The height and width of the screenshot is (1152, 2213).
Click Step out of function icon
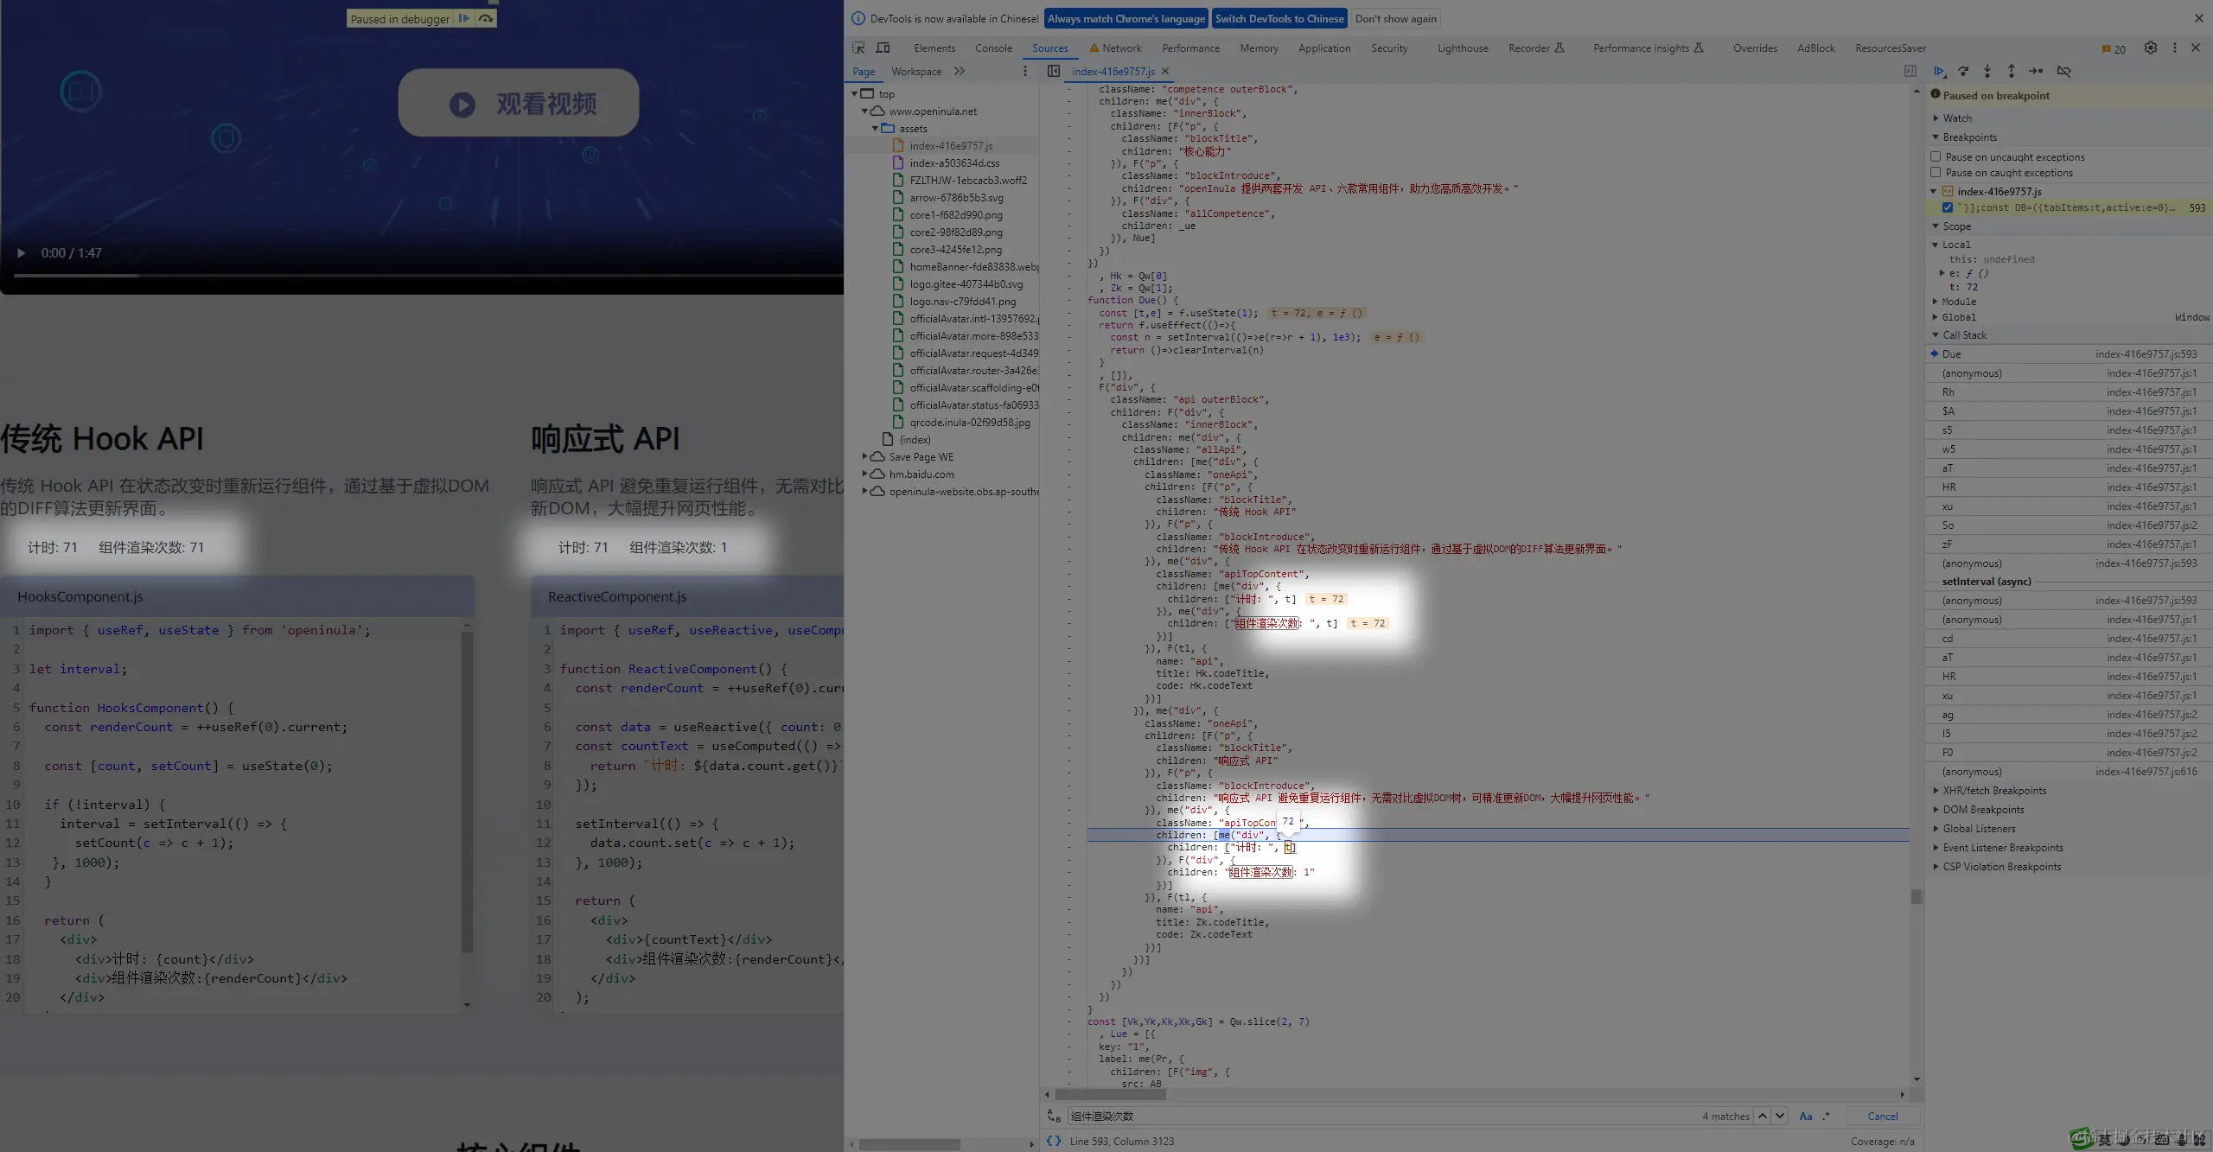[2012, 72]
